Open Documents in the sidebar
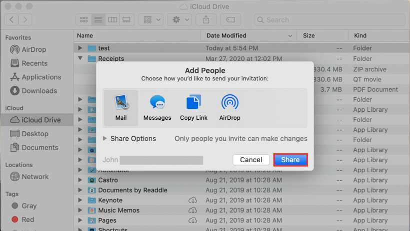410x231 pixels. tap(34, 148)
